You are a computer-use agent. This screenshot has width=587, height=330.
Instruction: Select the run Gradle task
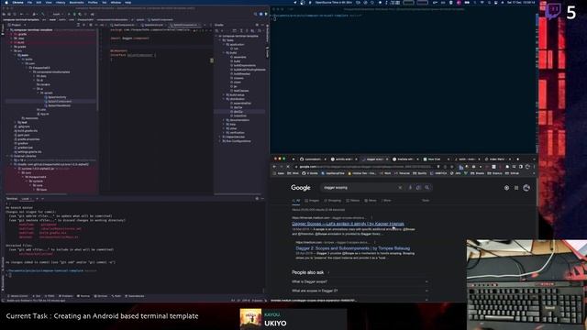coord(235,49)
